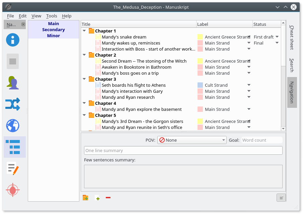Open the POV dropdown showing None
Image resolution: width=304 pixels, height=215 pixels.
coord(192,140)
